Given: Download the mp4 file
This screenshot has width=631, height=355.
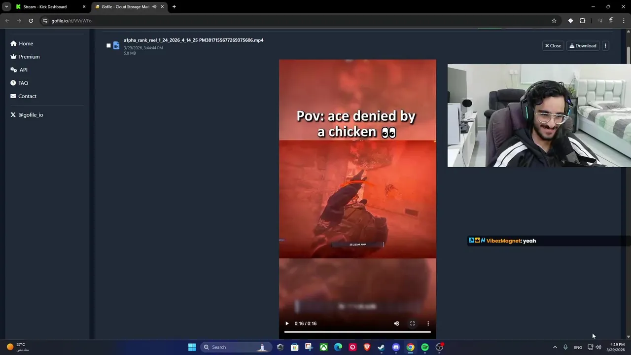Looking at the screenshot, I should click(583, 46).
